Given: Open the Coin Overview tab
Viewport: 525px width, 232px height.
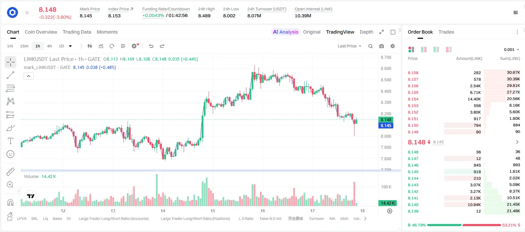Looking at the screenshot, I should pyautogui.click(x=41, y=32).
